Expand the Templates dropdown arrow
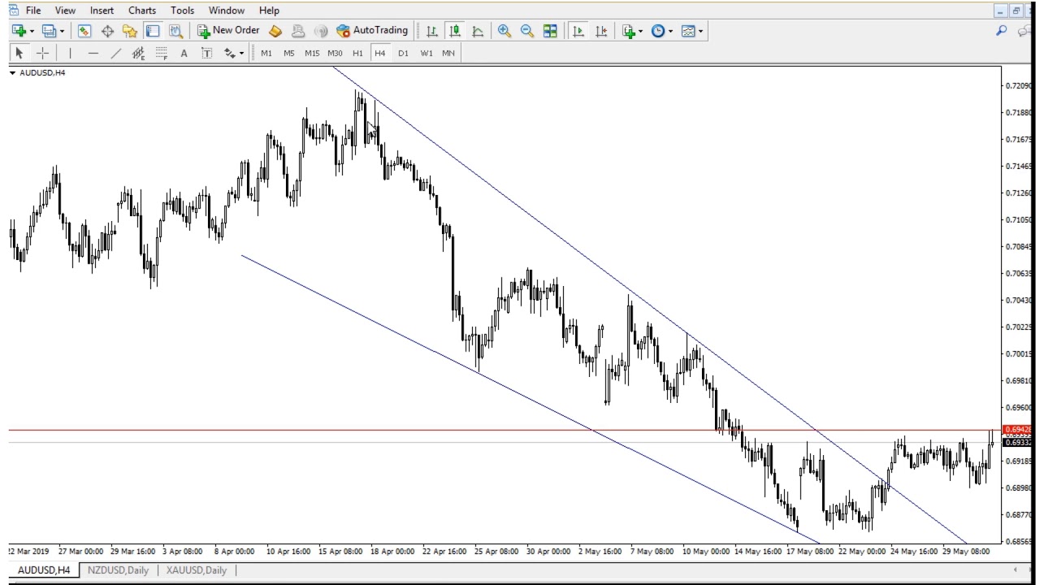Screen dimensions: 1040x585 pos(700,31)
